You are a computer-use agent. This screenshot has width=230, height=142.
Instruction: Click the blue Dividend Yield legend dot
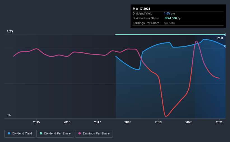pos(9,133)
